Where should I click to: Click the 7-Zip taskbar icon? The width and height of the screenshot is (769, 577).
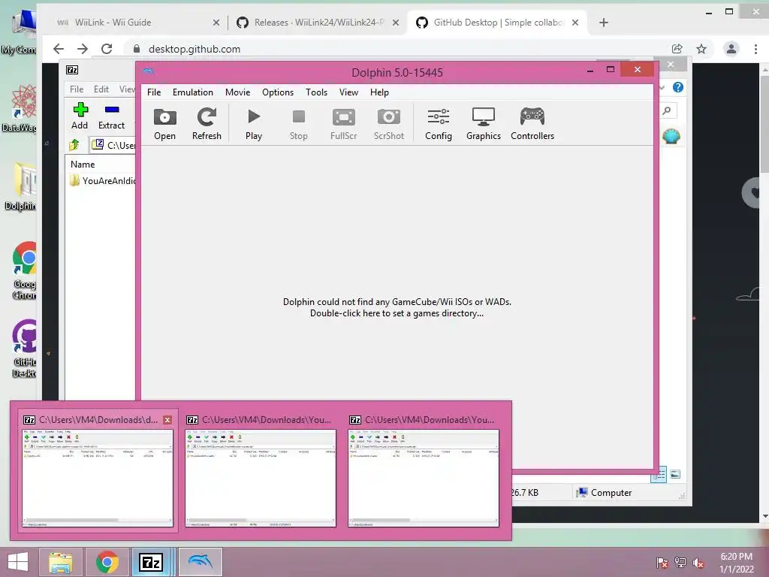(x=151, y=562)
